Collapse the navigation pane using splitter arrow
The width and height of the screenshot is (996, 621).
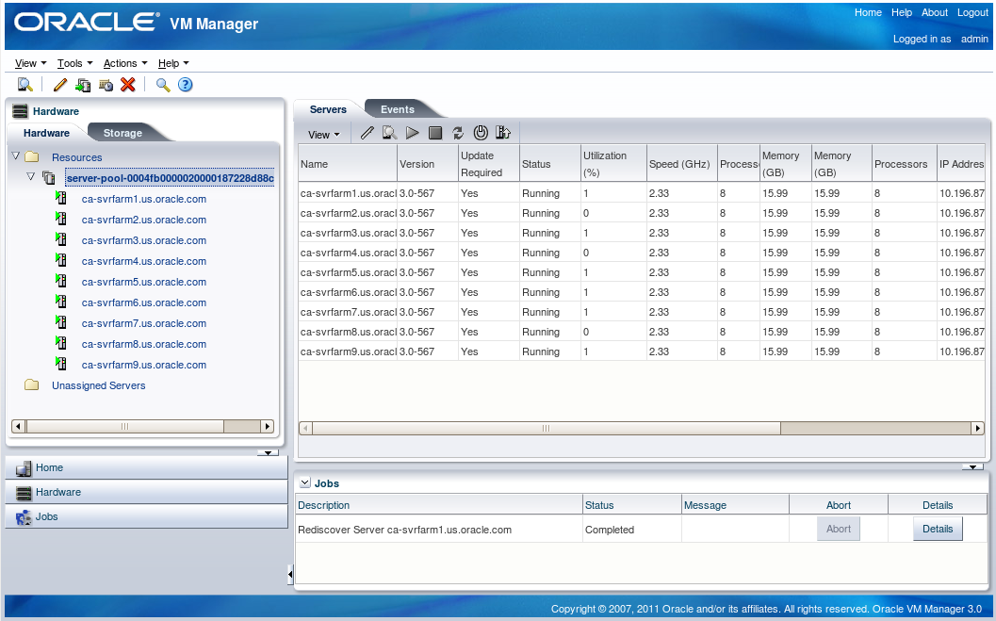tap(290, 575)
